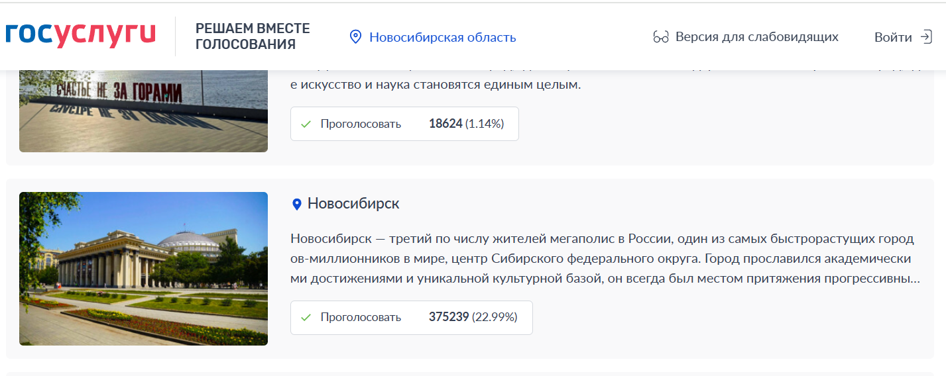The image size is (946, 376).
Task: Click the 375239 (22.99%) vote count
Action: click(x=473, y=318)
